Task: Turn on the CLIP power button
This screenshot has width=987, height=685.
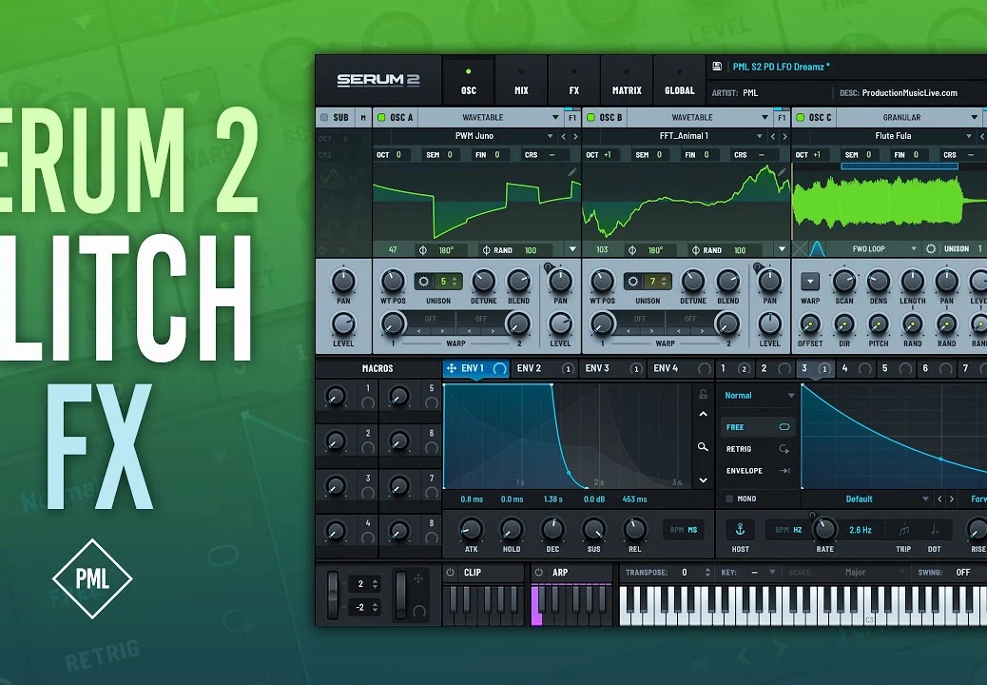Action: tap(450, 573)
